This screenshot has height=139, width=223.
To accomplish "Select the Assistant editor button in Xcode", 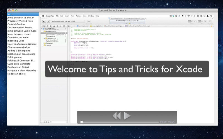I will (192, 21).
